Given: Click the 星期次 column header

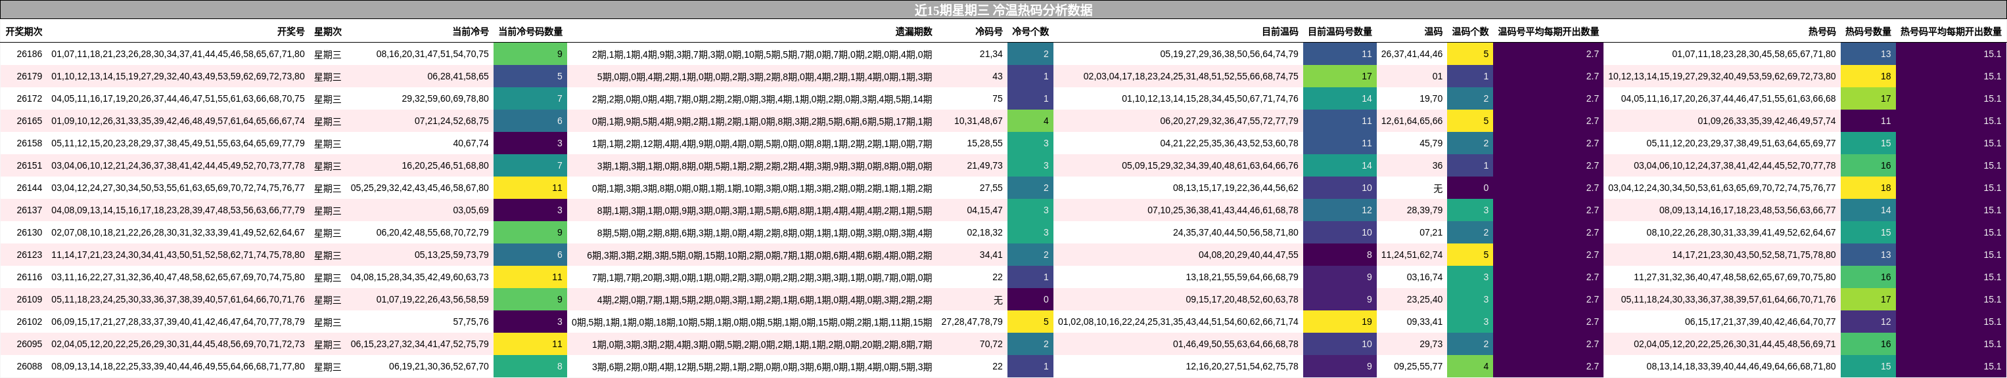Looking at the screenshot, I should coord(327,32).
